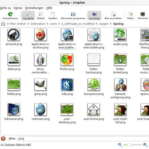This screenshot has height=149, width=149.
Task: Select user-trash-full.png stump icon
Action: coord(120,110)
